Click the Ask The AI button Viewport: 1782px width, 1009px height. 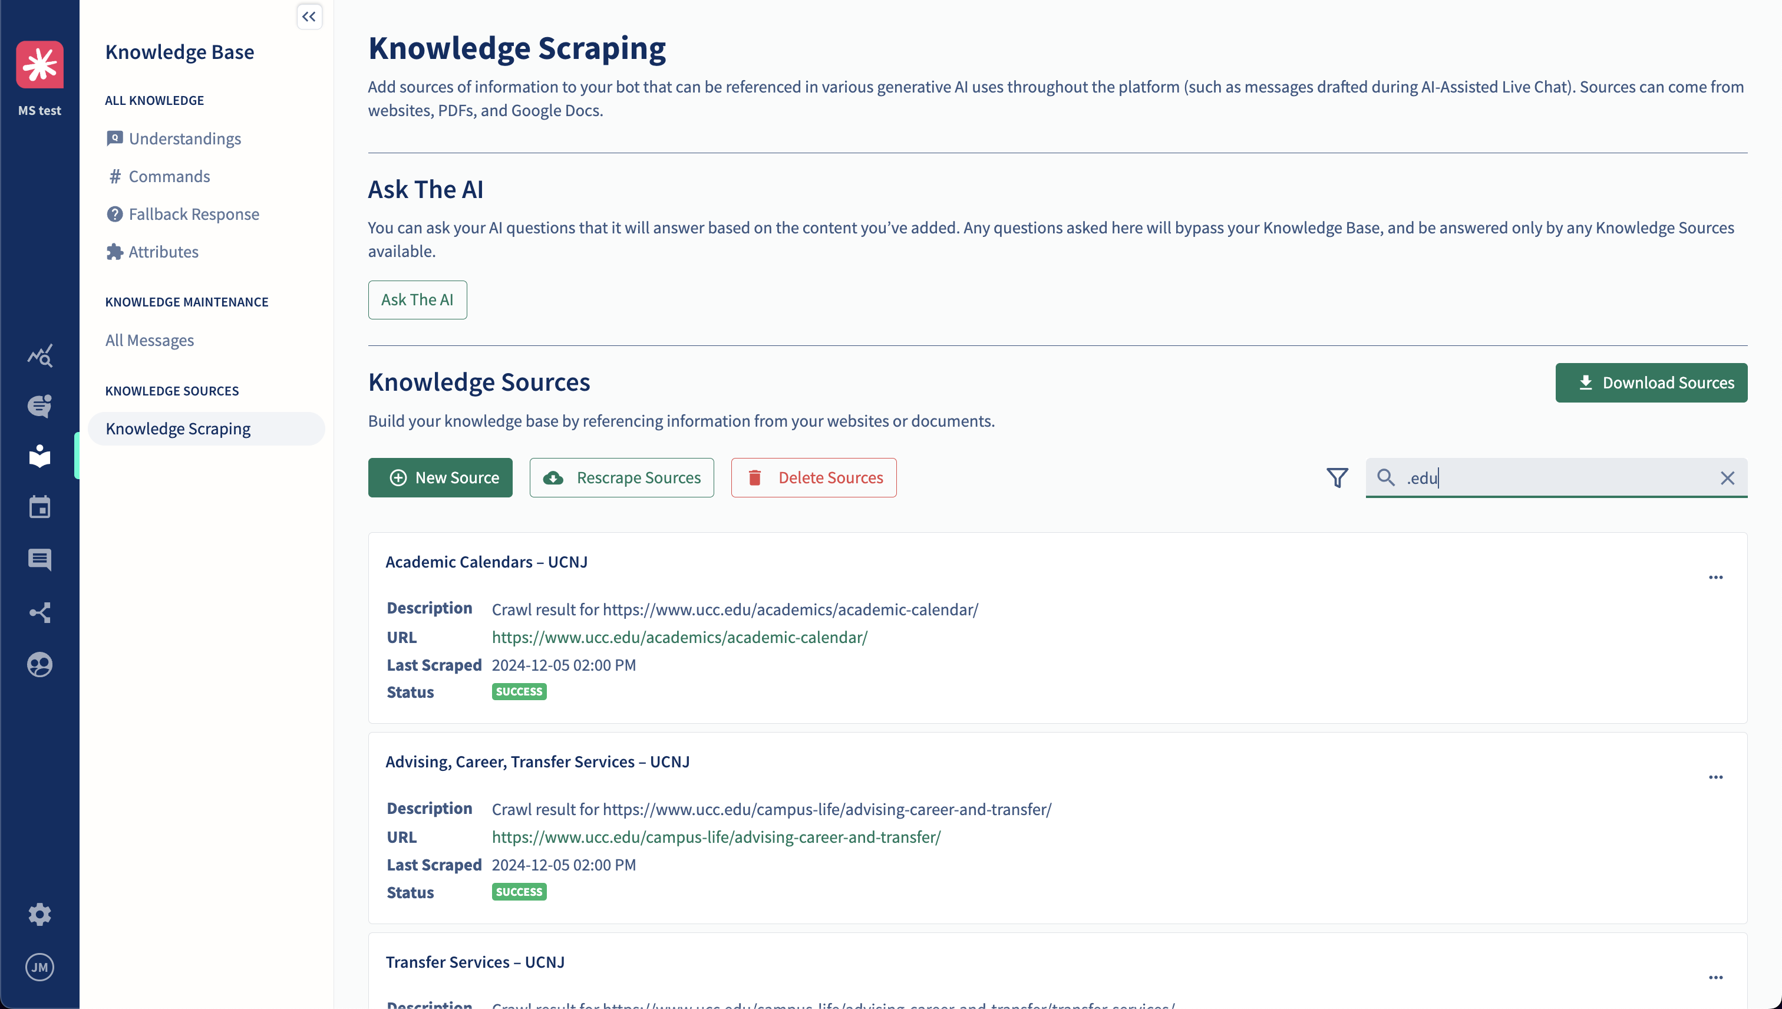[x=417, y=300]
